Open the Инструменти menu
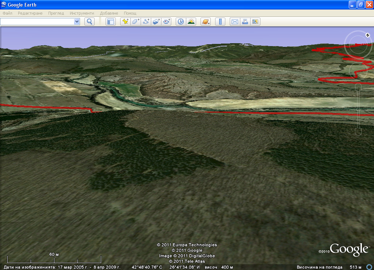 pyautogui.click(x=82, y=13)
